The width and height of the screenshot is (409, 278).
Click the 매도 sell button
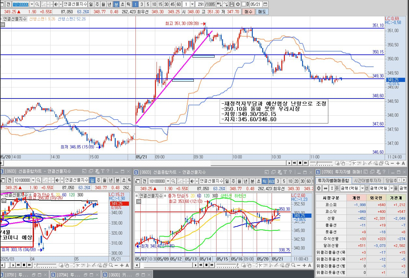pos(262,12)
